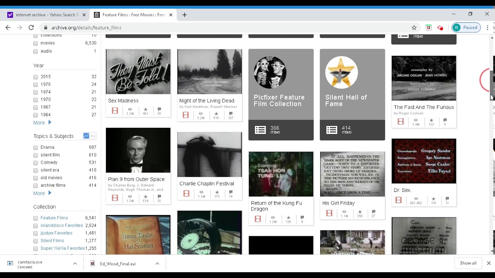This screenshot has height=278, width=495.
Task: Reload the page
Action: pyautogui.click(x=31, y=27)
